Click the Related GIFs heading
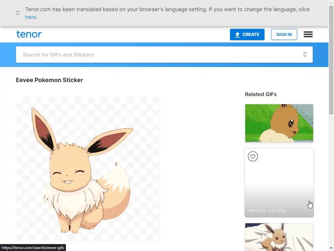 [x=261, y=94]
